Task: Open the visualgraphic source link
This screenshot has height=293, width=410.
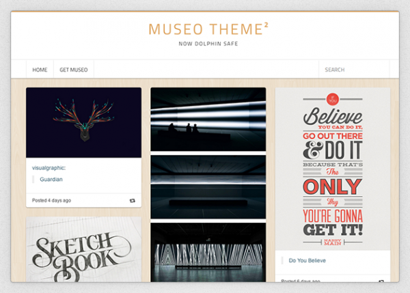Action: [x=49, y=168]
